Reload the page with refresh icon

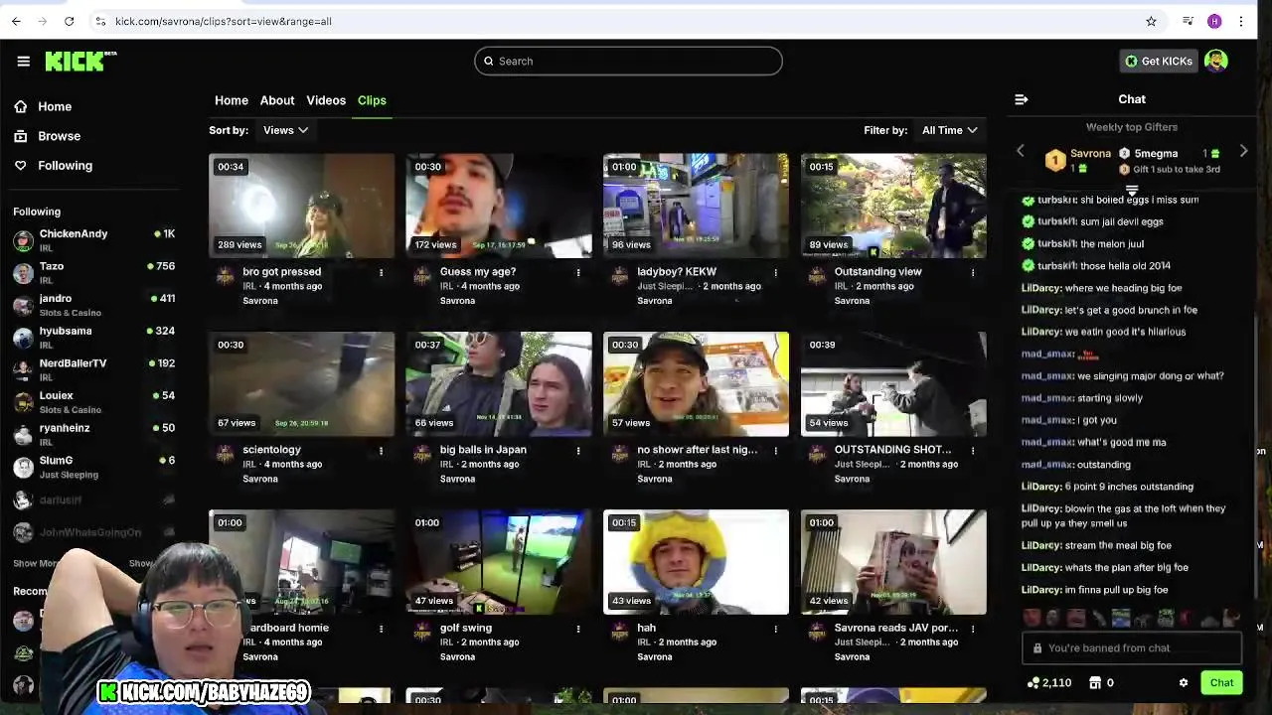coord(69,21)
